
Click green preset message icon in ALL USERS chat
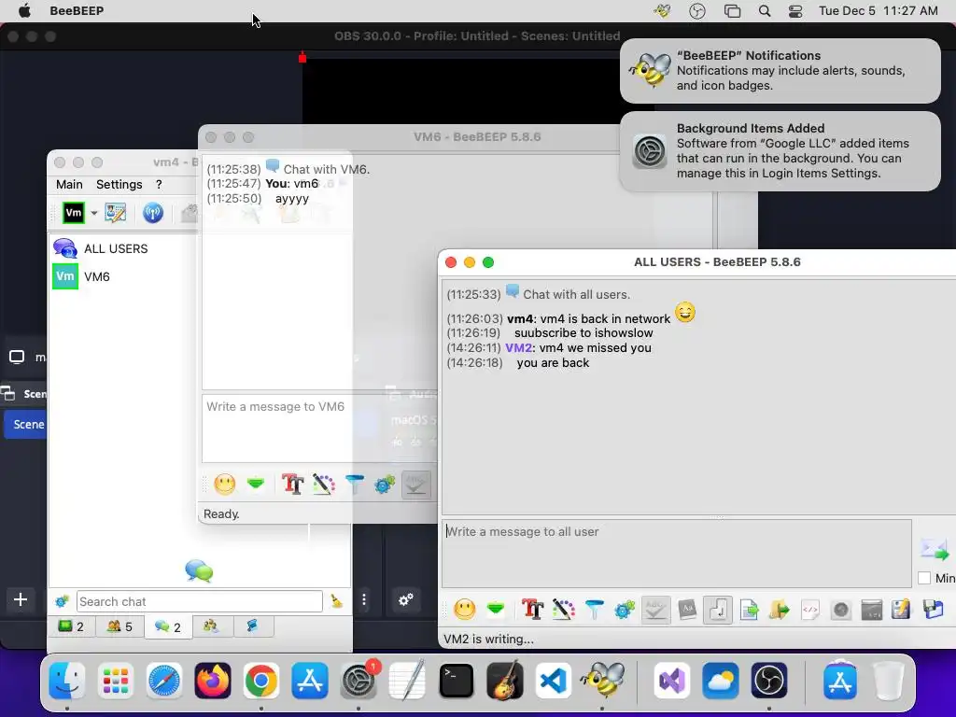pos(496,609)
